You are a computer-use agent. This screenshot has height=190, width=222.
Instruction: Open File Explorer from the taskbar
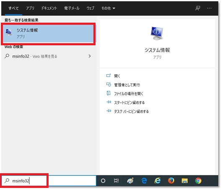click(185, 181)
